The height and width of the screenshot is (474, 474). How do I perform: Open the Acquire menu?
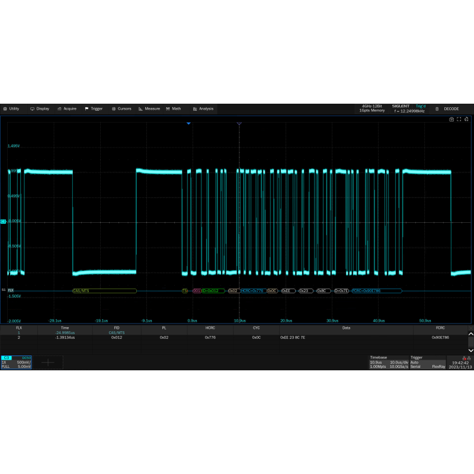(x=67, y=109)
